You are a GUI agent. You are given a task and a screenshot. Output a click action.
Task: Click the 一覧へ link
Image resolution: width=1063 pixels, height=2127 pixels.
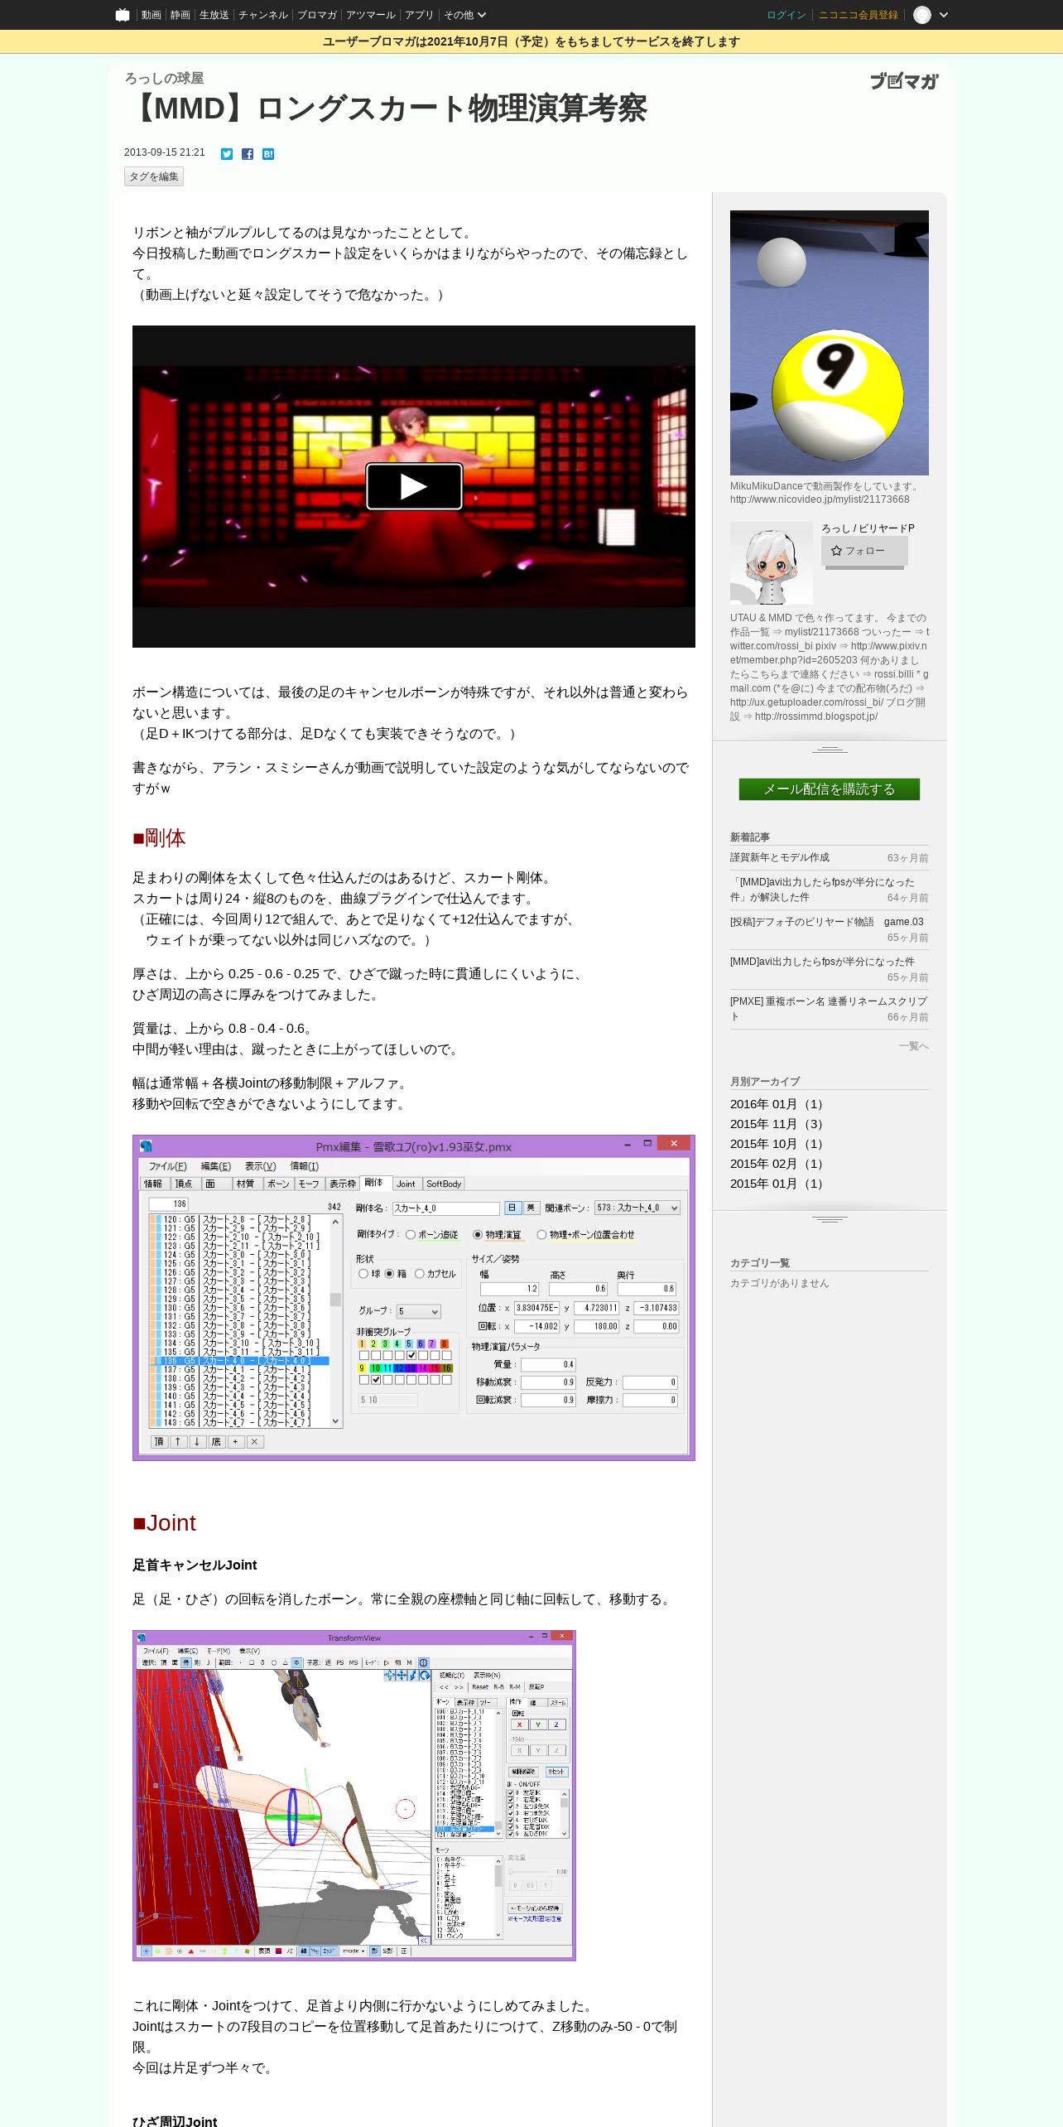tap(914, 1046)
